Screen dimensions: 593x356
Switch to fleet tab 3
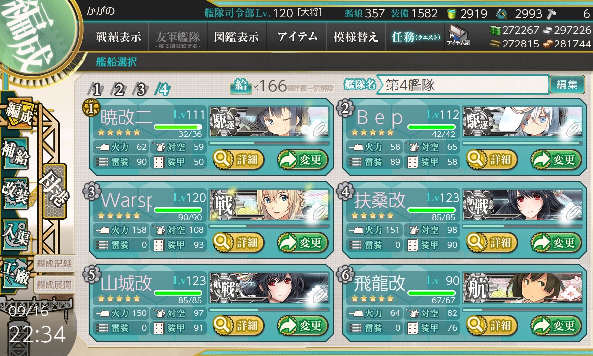141,89
